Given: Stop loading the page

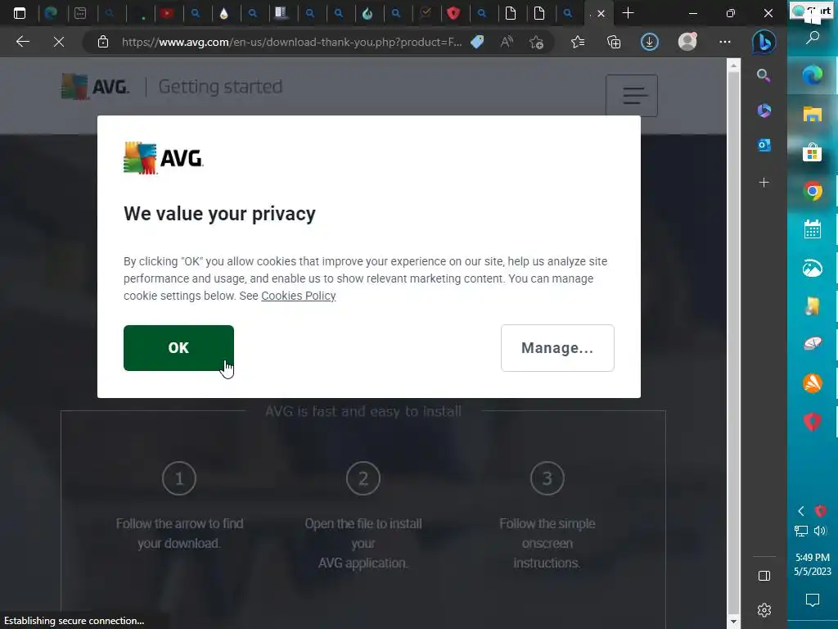Looking at the screenshot, I should [59, 42].
